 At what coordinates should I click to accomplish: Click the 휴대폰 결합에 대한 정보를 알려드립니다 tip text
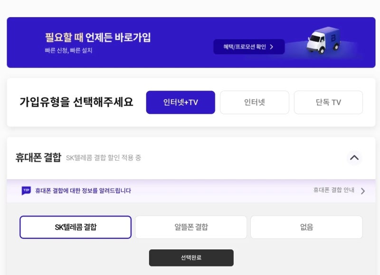coord(83,191)
